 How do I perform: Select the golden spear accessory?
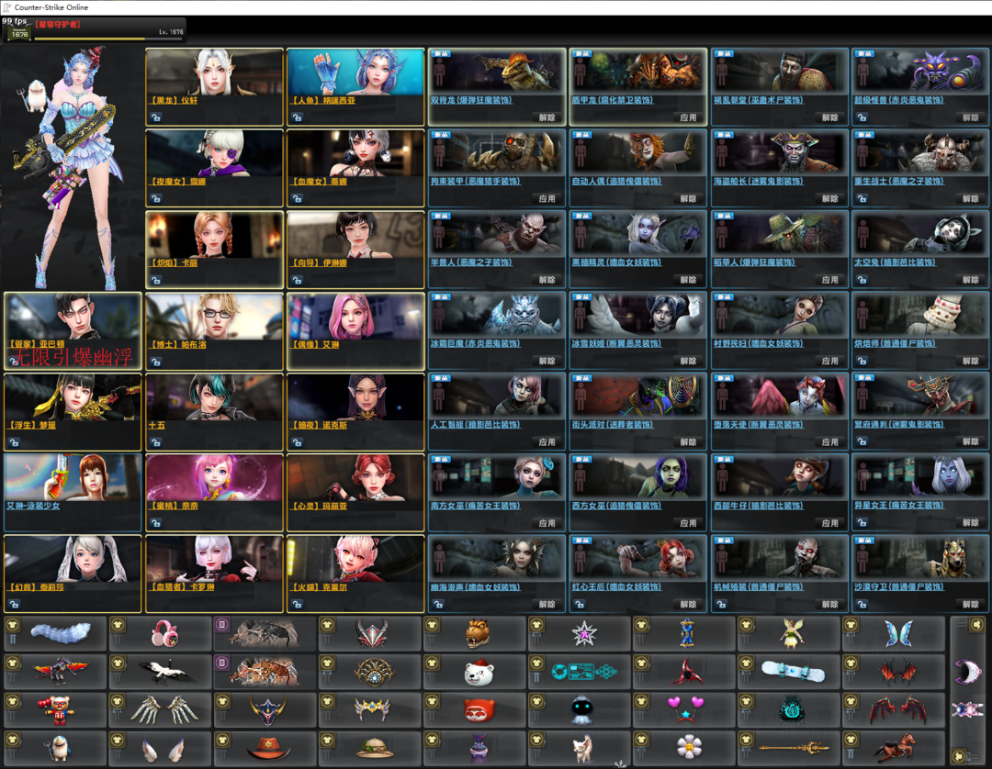(x=794, y=748)
